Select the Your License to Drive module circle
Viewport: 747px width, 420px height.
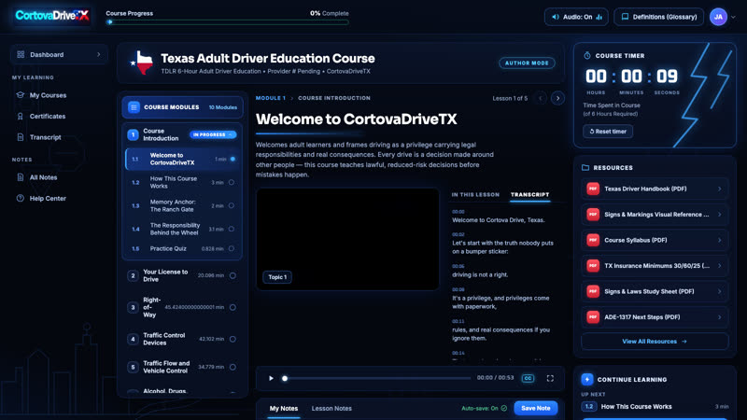pyautogui.click(x=233, y=275)
